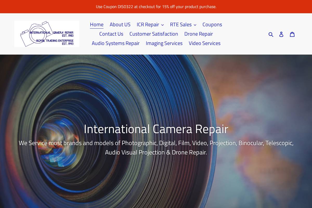
Task: Open the About US page
Action: pyautogui.click(x=120, y=24)
